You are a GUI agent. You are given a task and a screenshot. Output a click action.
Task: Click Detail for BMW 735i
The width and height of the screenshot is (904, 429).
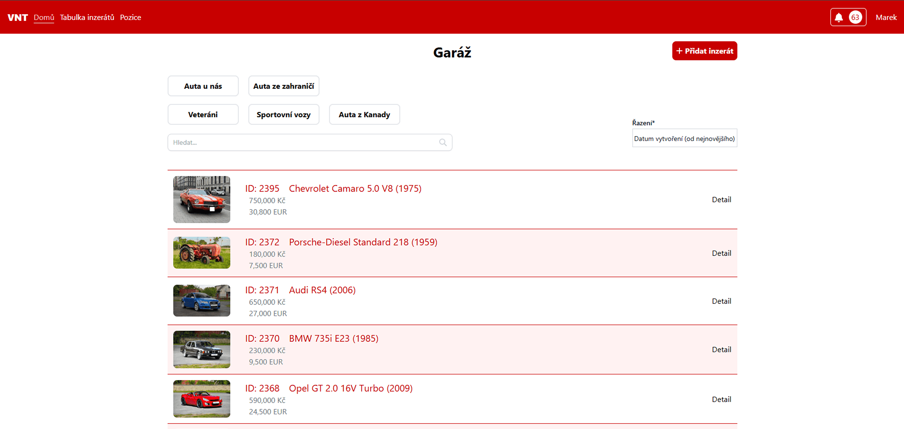pyautogui.click(x=721, y=350)
